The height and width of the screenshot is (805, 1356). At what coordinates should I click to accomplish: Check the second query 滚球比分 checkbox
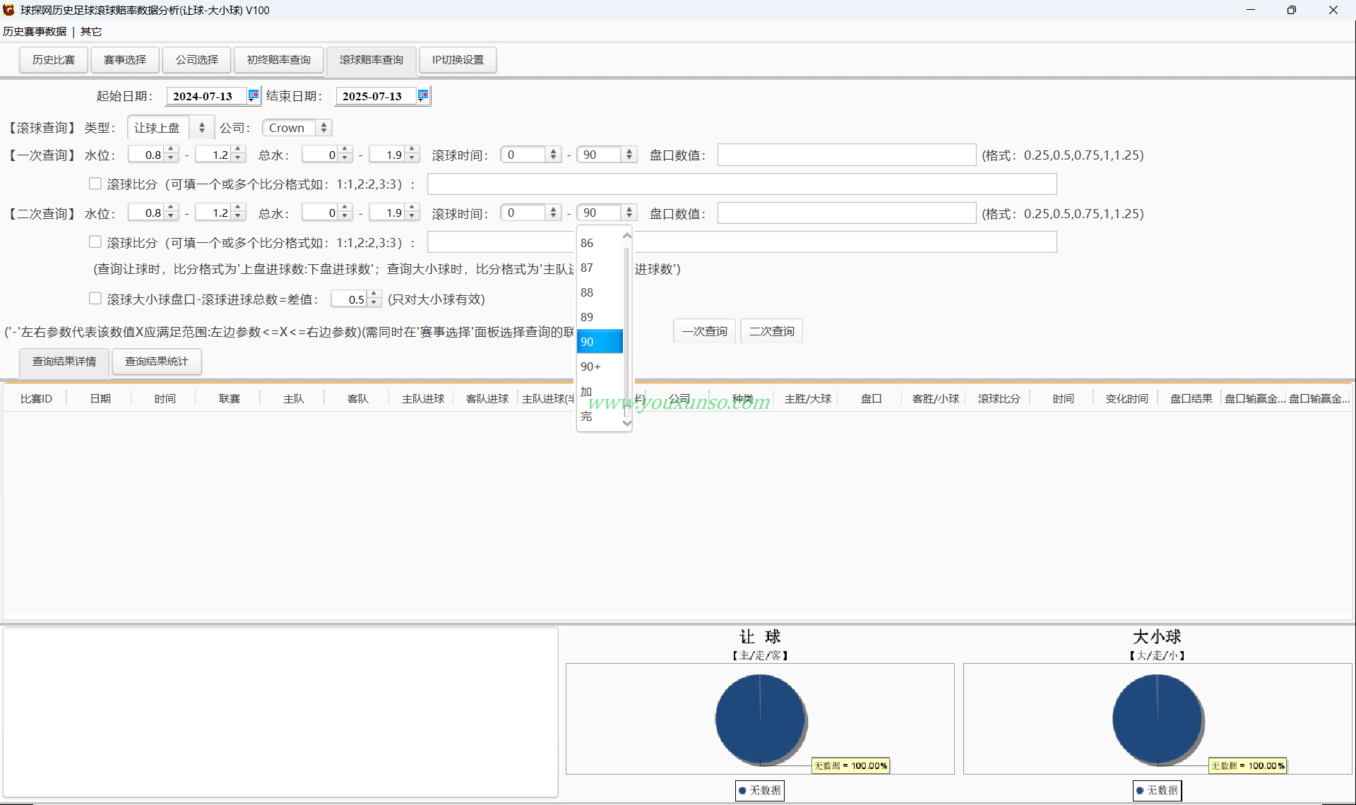(x=95, y=242)
